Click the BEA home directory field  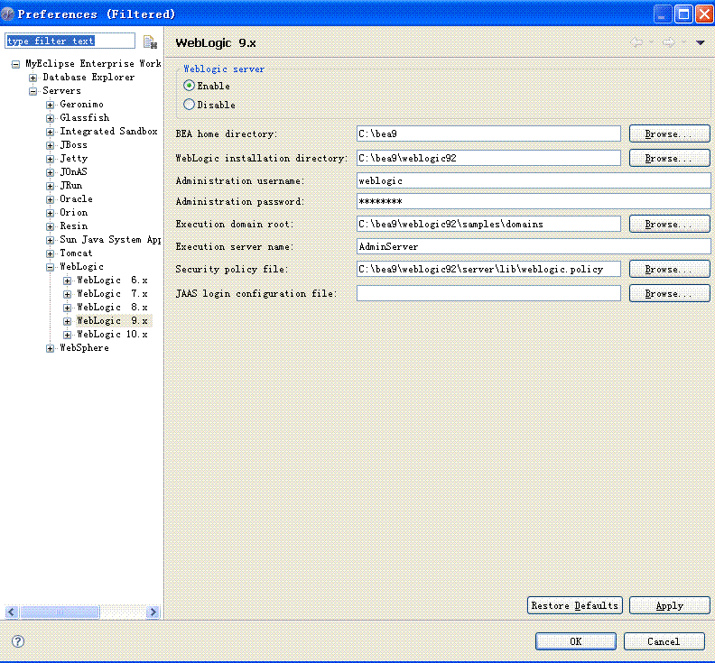[488, 134]
